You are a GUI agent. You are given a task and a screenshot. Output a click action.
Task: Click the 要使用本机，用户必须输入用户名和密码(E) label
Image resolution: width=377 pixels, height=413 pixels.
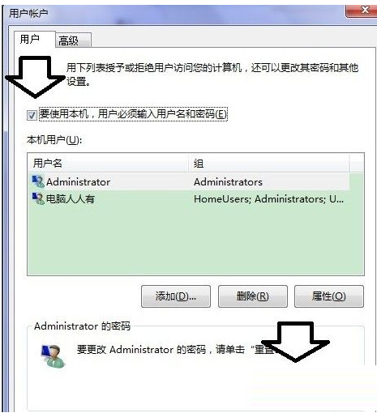pyautogui.click(x=133, y=114)
